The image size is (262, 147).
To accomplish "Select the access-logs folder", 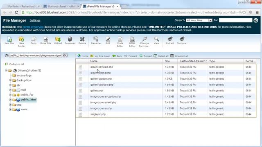I will [24, 75].
